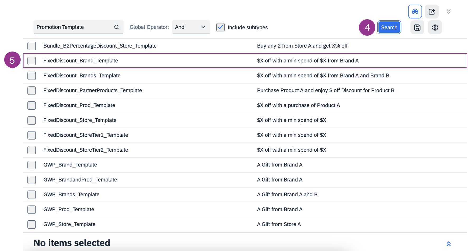The image size is (468, 251).
Task: Click magnifier icon in Promotion Template field
Action: click(116, 27)
